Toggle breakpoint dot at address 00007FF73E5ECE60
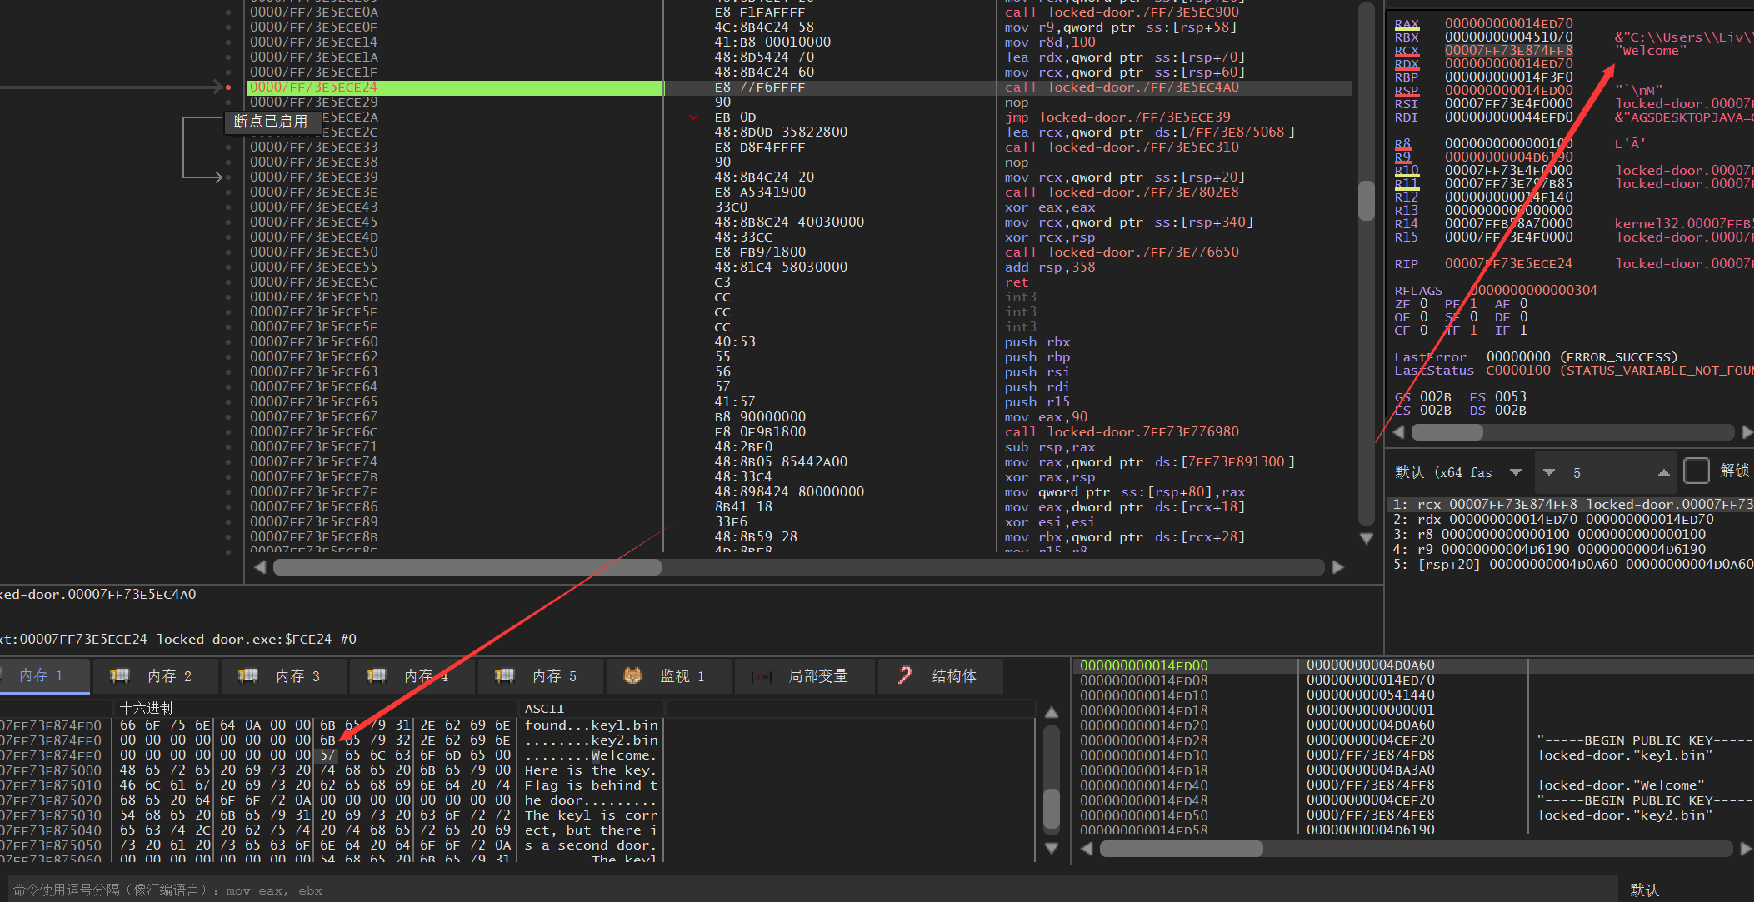Viewport: 1754px width, 902px height. point(228,341)
